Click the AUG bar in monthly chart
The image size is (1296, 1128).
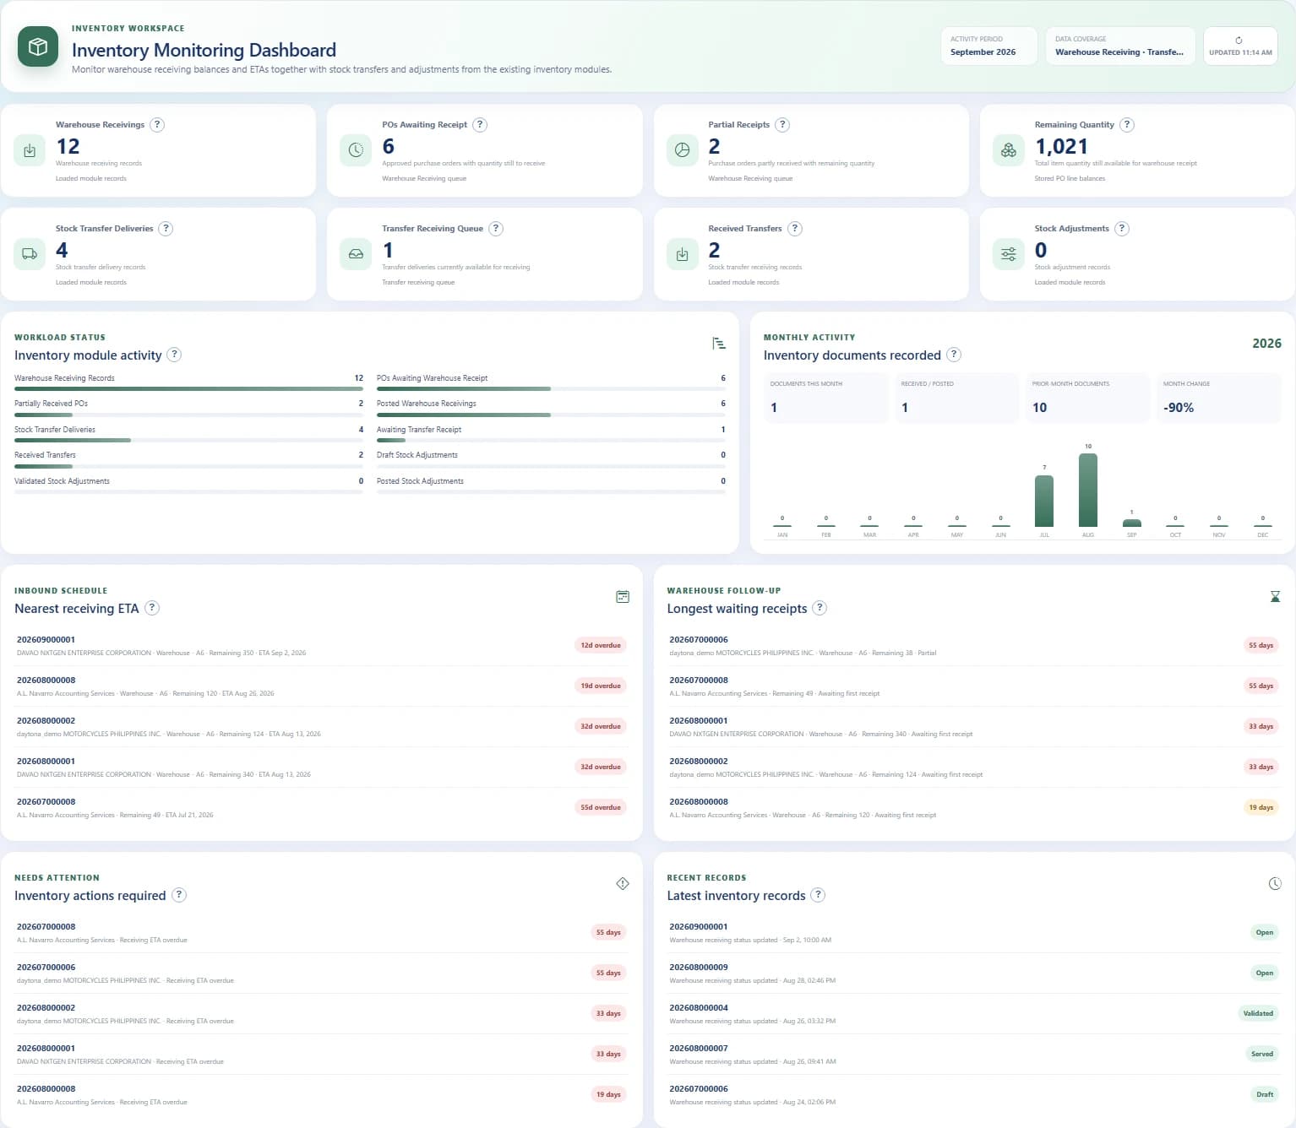click(x=1088, y=490)
